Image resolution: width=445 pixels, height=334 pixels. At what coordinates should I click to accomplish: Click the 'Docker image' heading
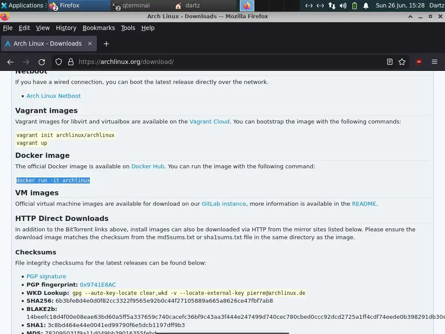(42, 155)
